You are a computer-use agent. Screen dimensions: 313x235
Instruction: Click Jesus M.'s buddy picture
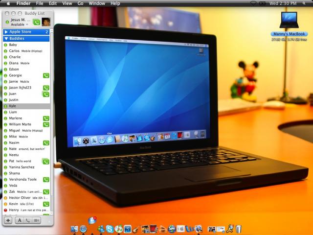[46, 22]
